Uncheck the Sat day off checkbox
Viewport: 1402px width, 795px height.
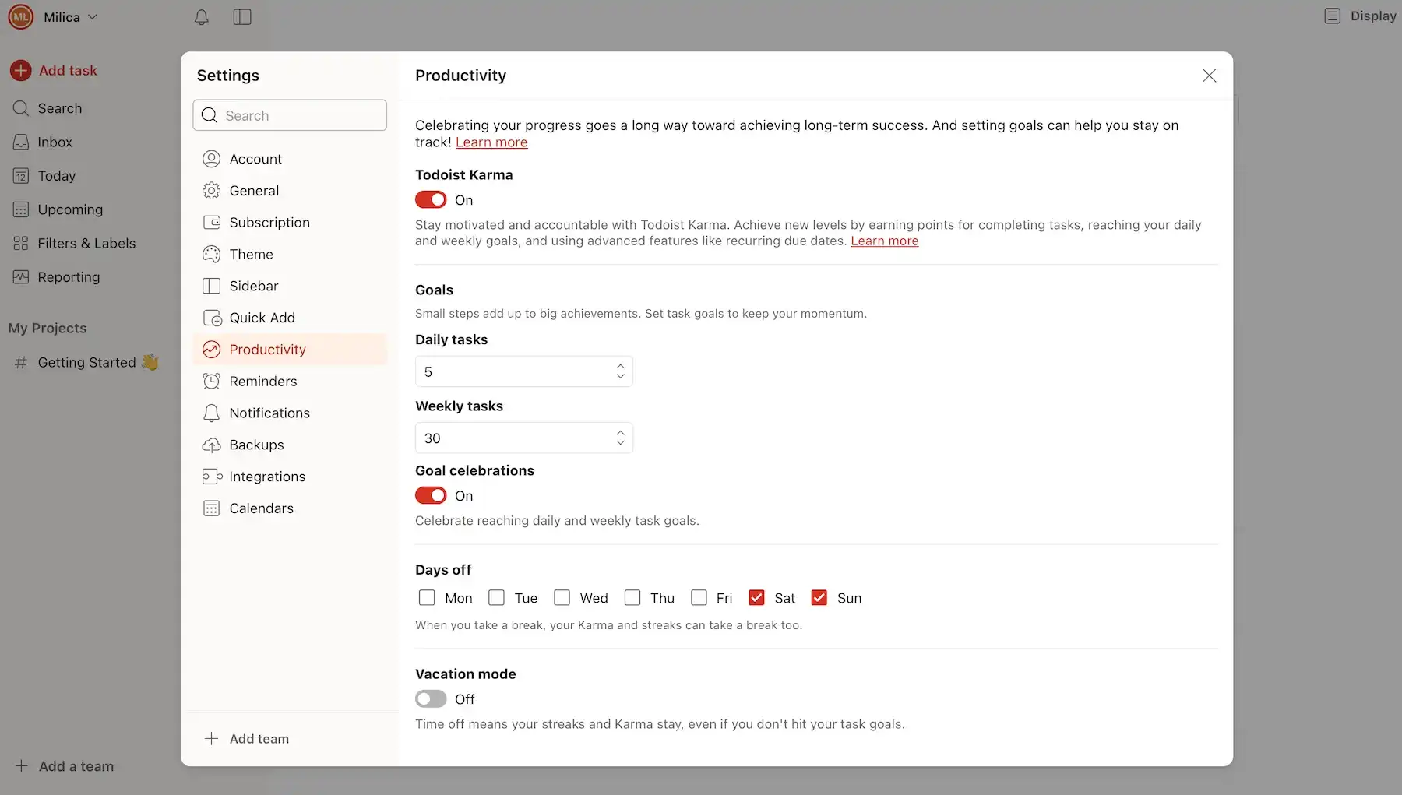click(x=756, y=598)
